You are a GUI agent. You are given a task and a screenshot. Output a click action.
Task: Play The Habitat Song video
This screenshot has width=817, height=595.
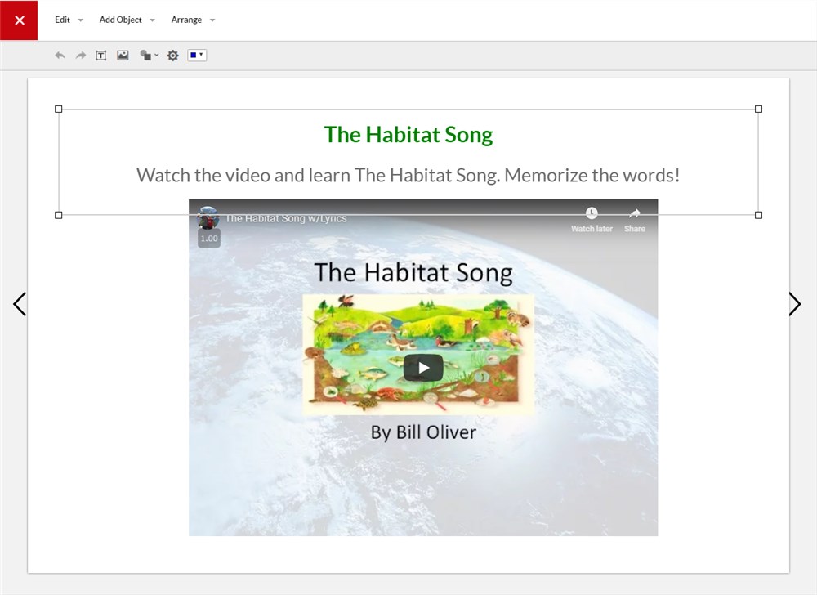(423, 368)
